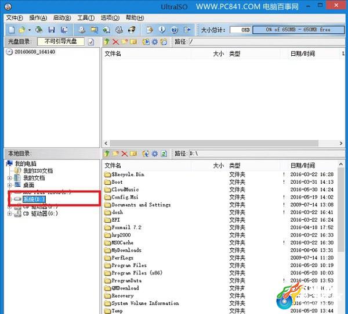The height and width of the screenshot is (314, 348).
Task: Open Help via the question mark icon
Action: click(175, 30)
